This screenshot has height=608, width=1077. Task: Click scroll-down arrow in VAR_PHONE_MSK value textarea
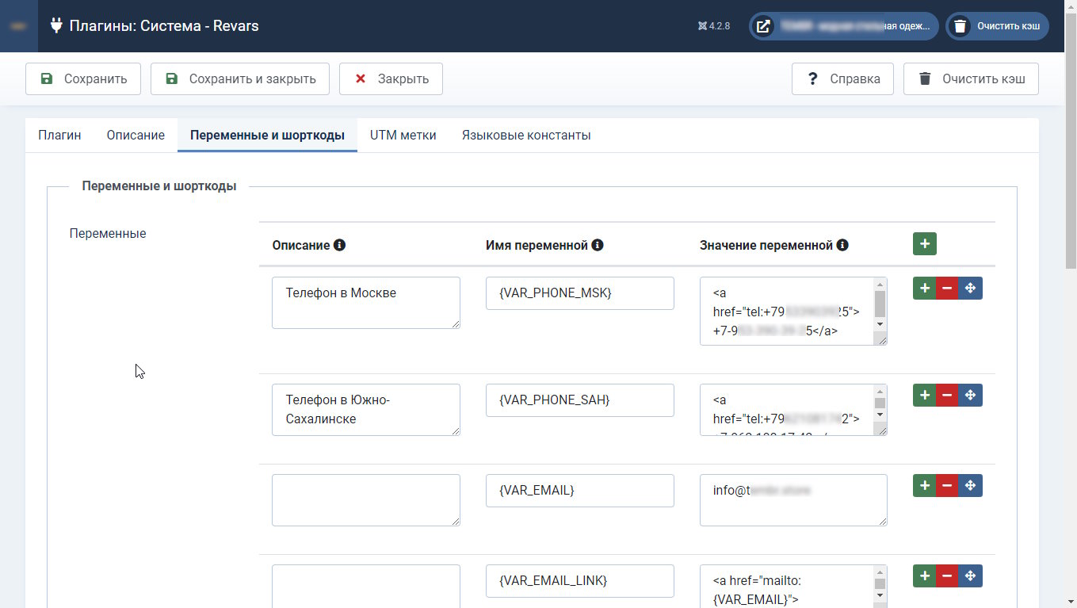point(880,324)
